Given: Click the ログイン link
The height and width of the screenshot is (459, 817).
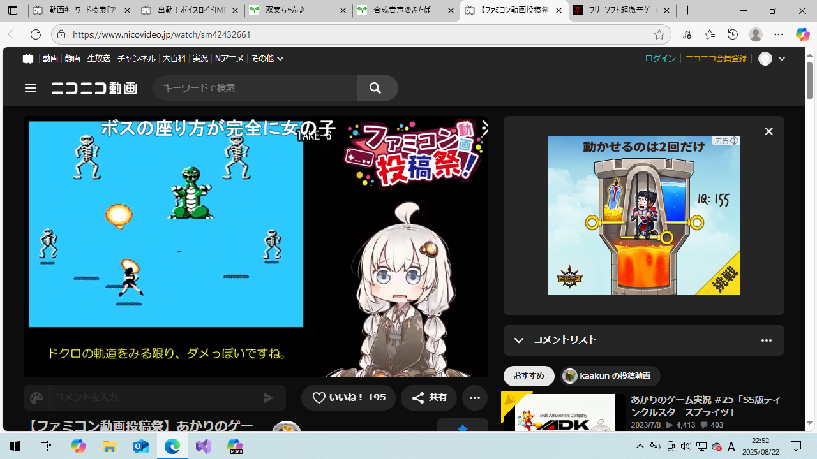Looking at the screenshot, I should (660, 59).
